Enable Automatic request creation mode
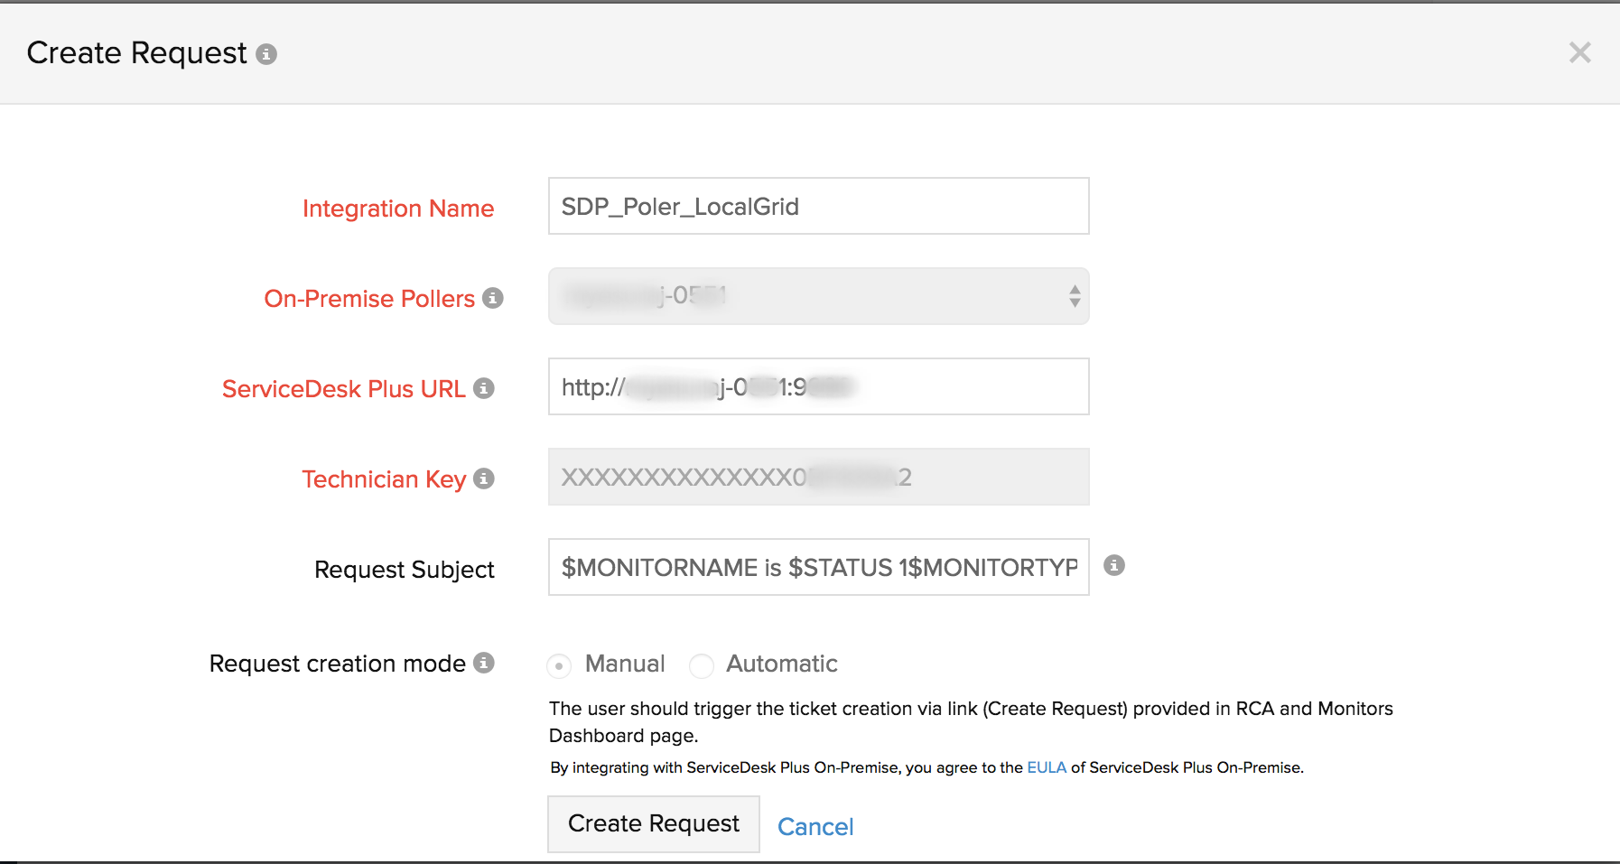1620x864 pixels. click(702, 665)
